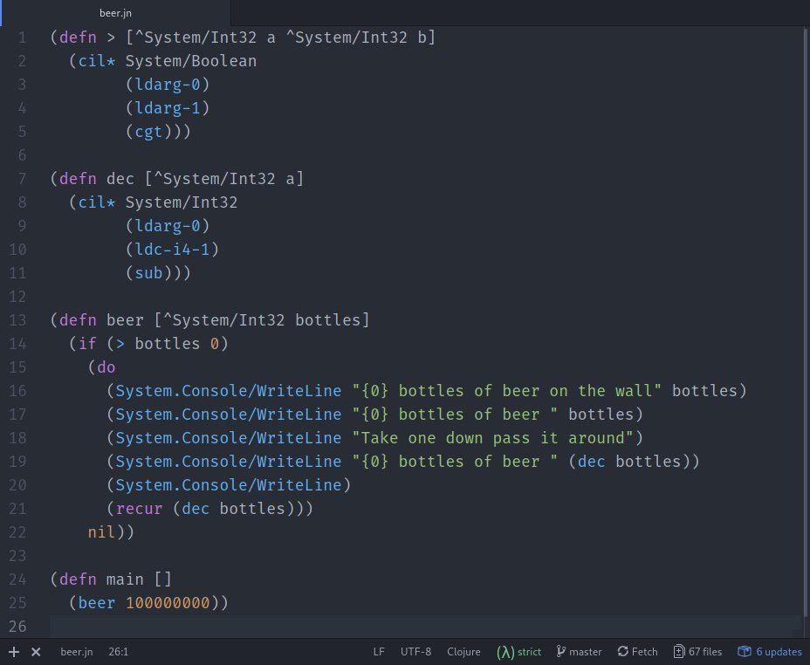Place cursor on empty line 26
810x665 pixels.
point(349,627)
